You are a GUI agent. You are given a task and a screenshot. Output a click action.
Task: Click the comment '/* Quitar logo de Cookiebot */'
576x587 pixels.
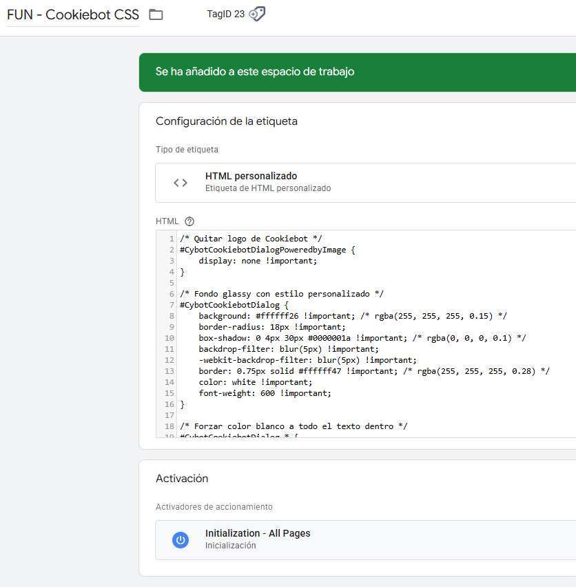pyautogui.click(x=251, y=239)
